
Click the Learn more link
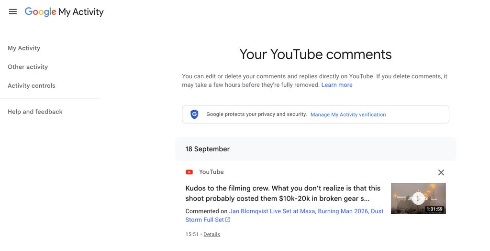click(337, 85)
